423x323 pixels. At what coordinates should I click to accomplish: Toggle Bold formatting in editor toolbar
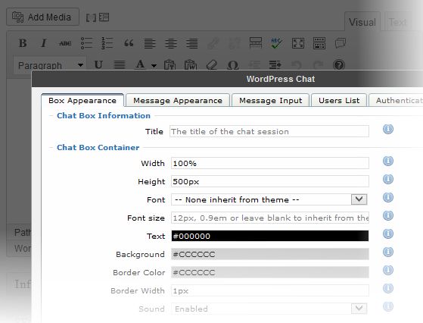pyautogui.click(x=23, y=43)
